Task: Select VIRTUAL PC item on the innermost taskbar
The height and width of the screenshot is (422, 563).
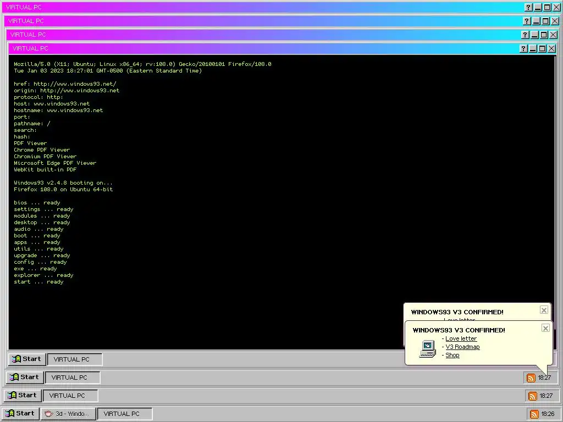Action: tap(75, 359)
